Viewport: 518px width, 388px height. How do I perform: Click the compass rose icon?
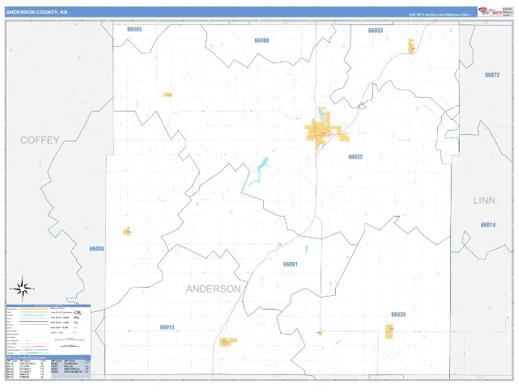click(x=23, y=289)
